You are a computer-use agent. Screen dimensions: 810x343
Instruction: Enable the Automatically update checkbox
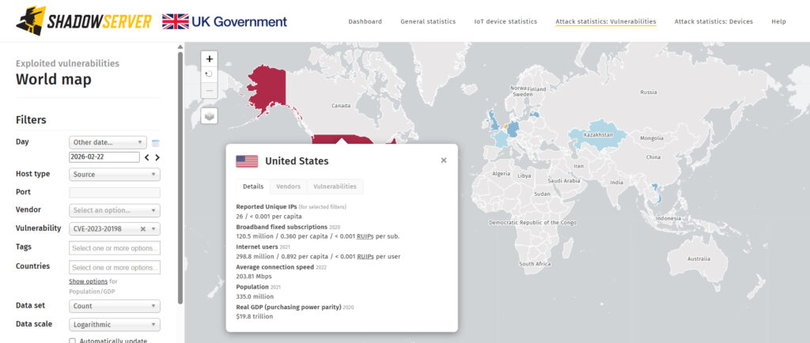pos(73,341)
